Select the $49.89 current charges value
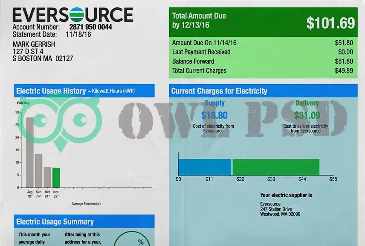365x246 pixels. tap(344, 70)
